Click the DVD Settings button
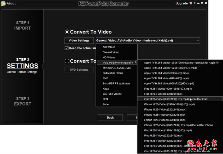 tap(79, 70)
